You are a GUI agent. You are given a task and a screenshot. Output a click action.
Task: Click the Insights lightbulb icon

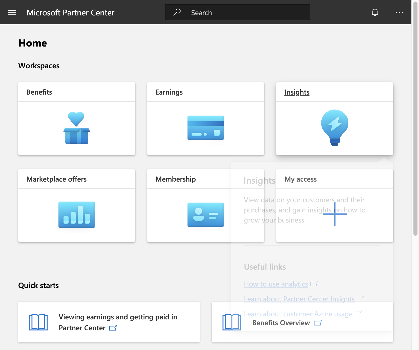tap(335, 128)
